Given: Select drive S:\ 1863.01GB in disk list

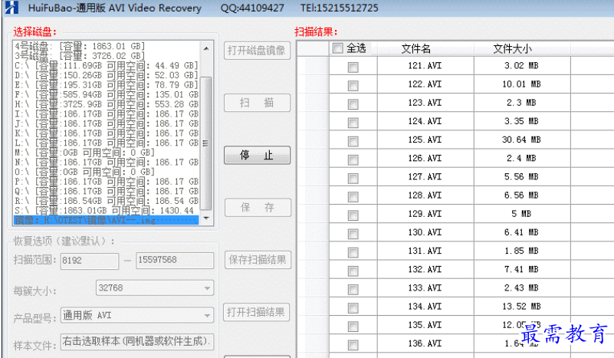Looking at the screenshot, I should 106,210.
